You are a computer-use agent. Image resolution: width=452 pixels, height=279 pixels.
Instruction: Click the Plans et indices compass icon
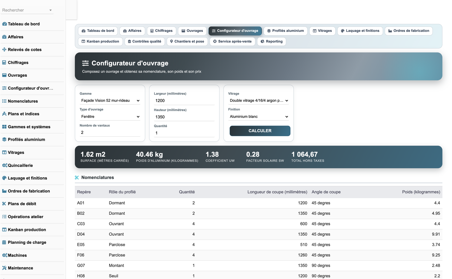coord(4,114)
